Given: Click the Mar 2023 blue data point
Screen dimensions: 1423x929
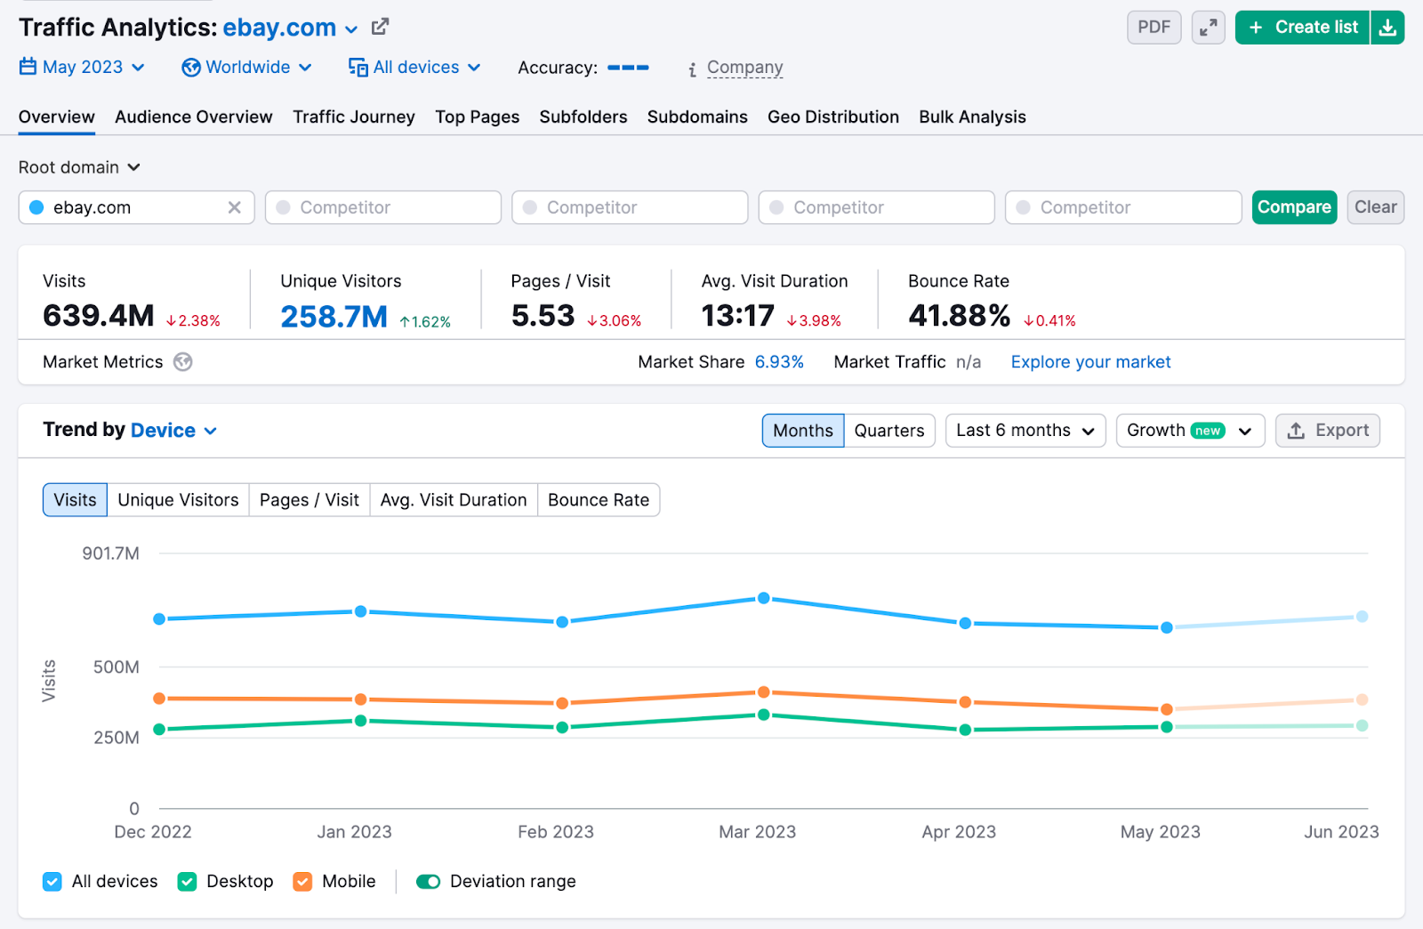Looking at the screenshot, I should point(763,598).
